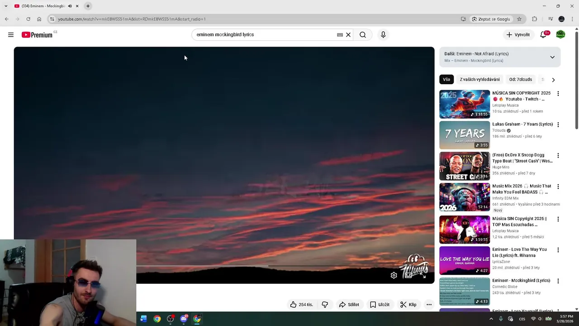Start voice search with microphone icon
Viewport: 579px width, 326px height.
coord(383,35)
